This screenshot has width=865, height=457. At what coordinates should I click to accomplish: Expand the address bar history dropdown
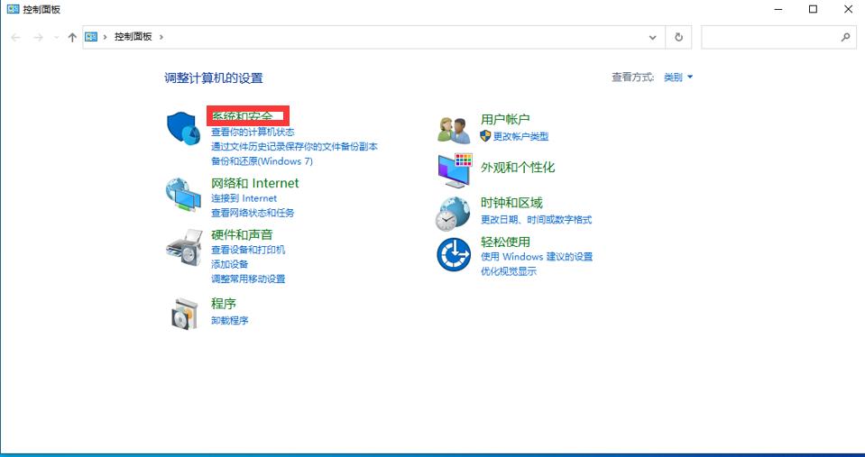coord(653,38)
